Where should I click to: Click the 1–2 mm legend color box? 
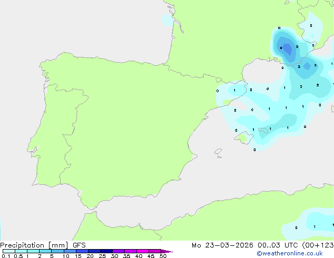pyautogui.click(x=33, y=251)
